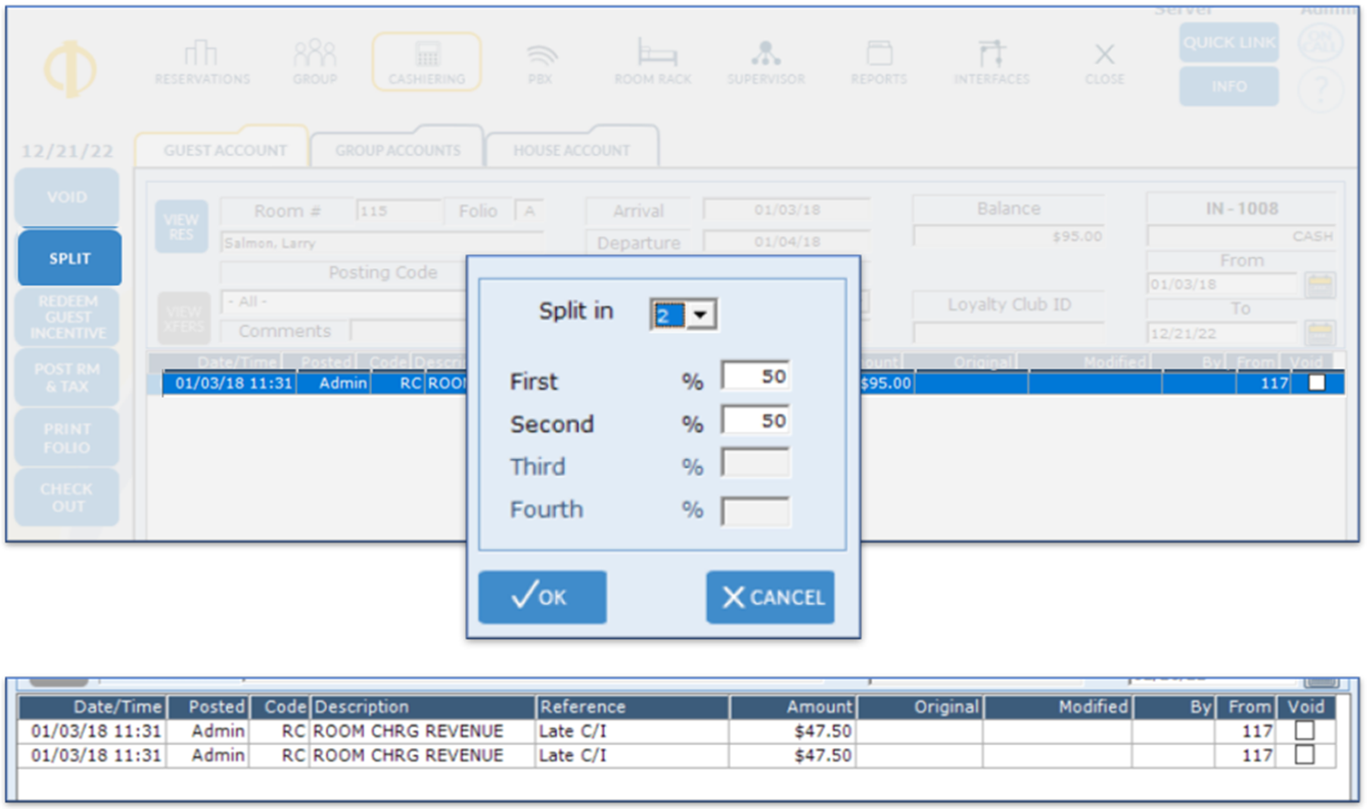
Task: Click the First percentage input field
Action: [x=755, y=376]
